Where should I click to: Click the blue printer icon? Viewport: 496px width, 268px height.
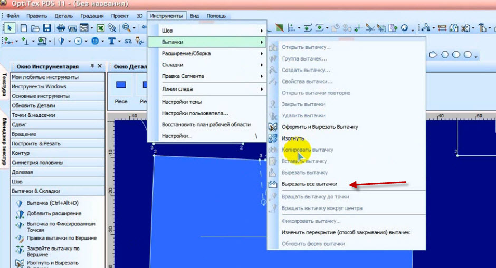point(61,28)
